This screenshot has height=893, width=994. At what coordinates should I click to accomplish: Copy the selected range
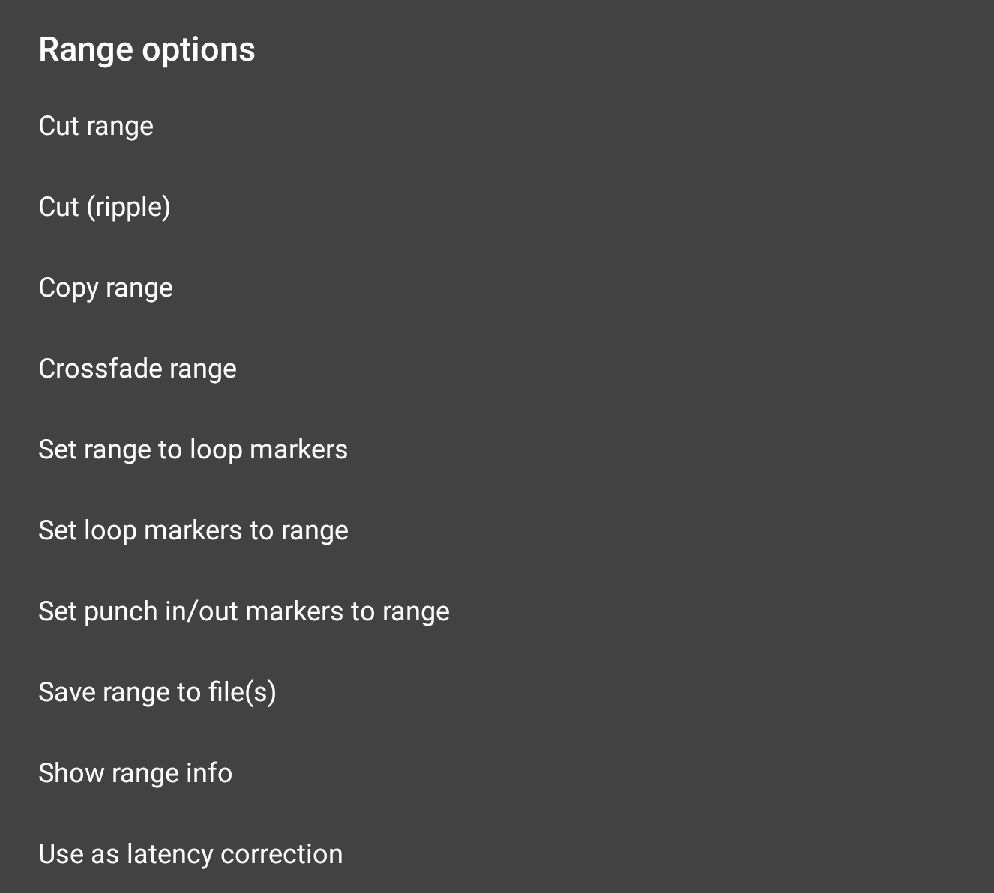106,288
